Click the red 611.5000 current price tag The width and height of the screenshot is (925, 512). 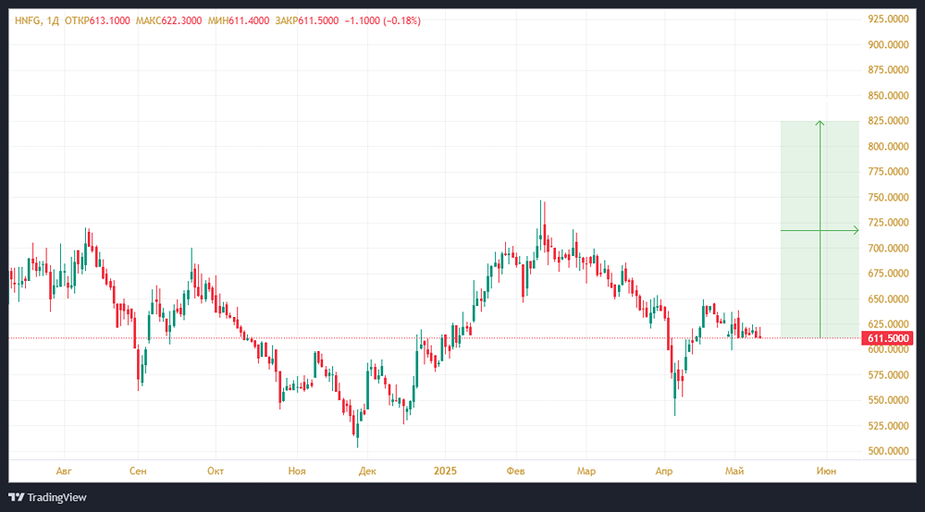click(x=888, y=339)
